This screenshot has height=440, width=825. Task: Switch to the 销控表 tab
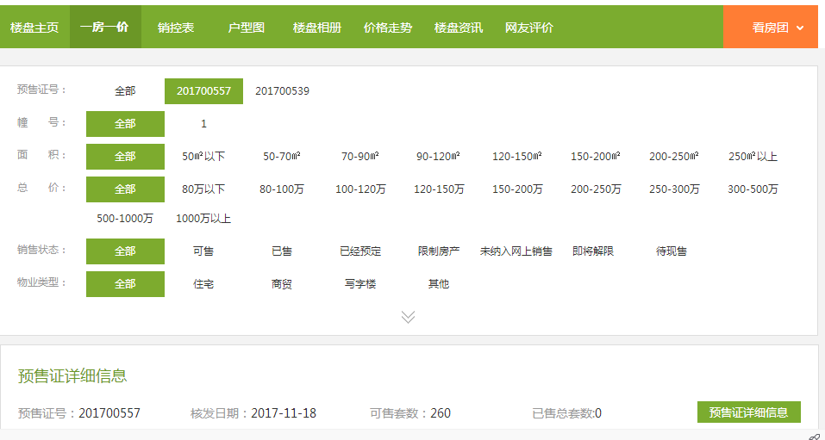coord(176,28)
